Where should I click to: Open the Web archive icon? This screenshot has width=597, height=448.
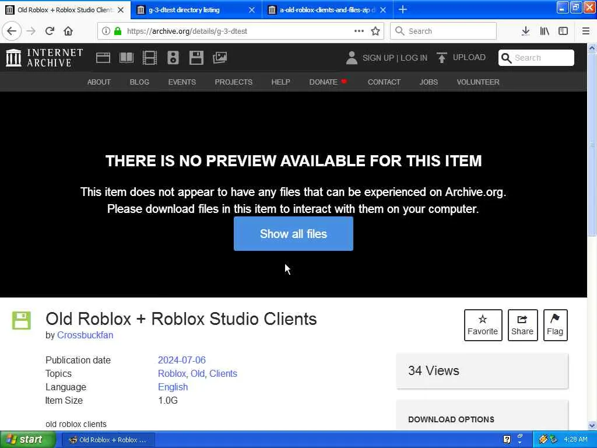(x=103, y=58)
